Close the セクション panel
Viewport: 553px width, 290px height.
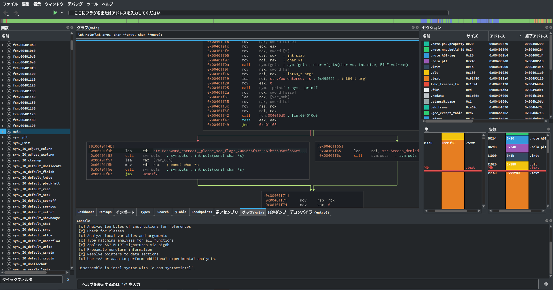[551, 27]
